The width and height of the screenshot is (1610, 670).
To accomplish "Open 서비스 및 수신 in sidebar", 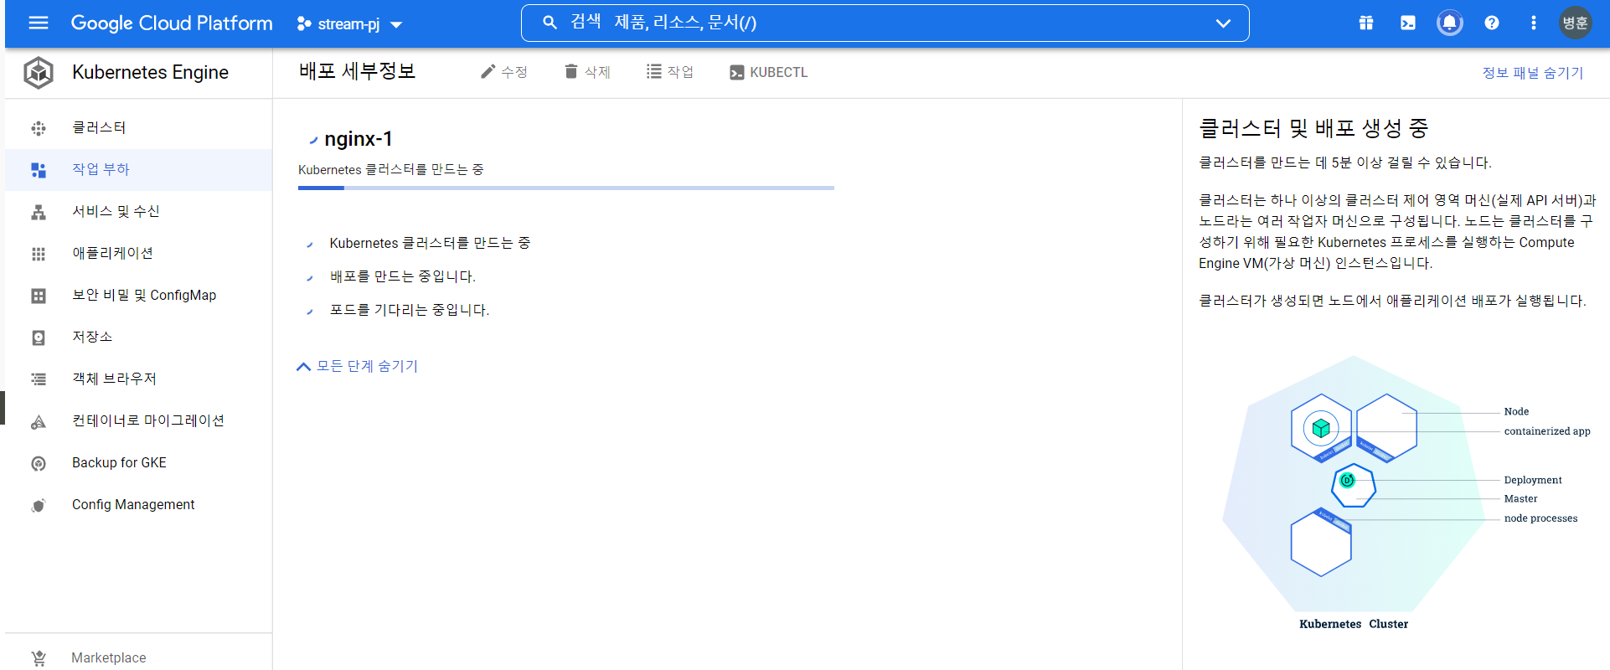I will pyautogui.click(x=138, y=211).
